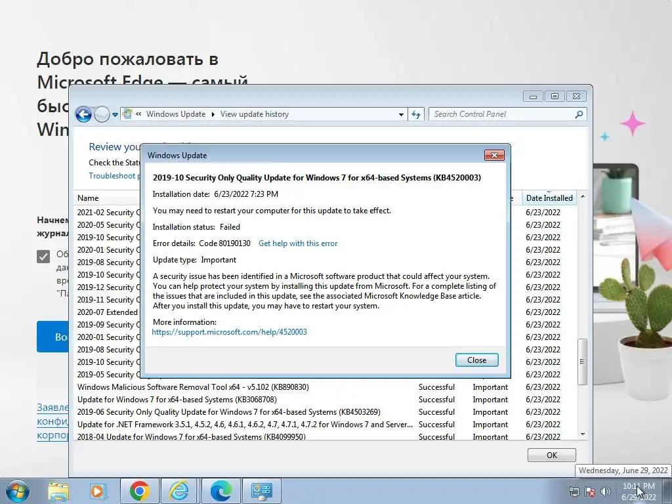Select the 2018-04 Update KB4099950 row
The height and width of the screenshot is (504, 672).
click(325, 436)
